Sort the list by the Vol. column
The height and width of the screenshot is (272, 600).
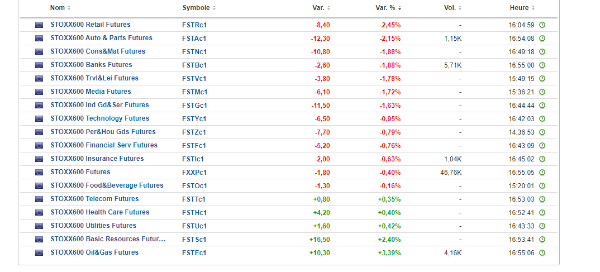454,8
